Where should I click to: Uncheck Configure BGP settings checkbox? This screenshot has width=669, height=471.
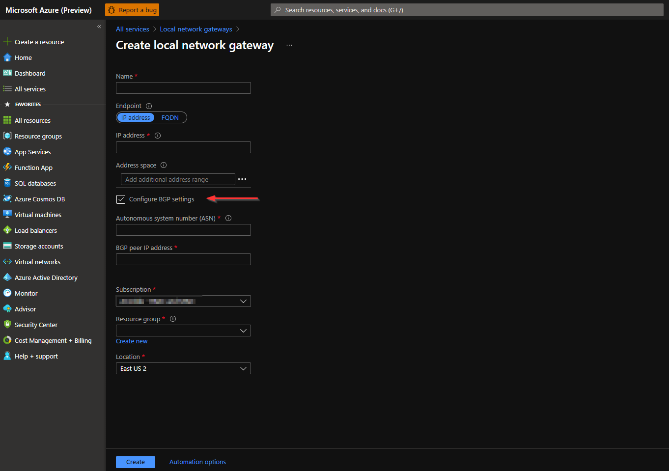click(x=121, y=199)
